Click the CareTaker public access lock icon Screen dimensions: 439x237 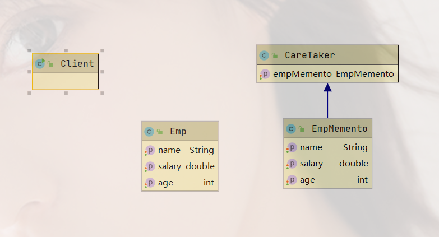pos(275,55)
